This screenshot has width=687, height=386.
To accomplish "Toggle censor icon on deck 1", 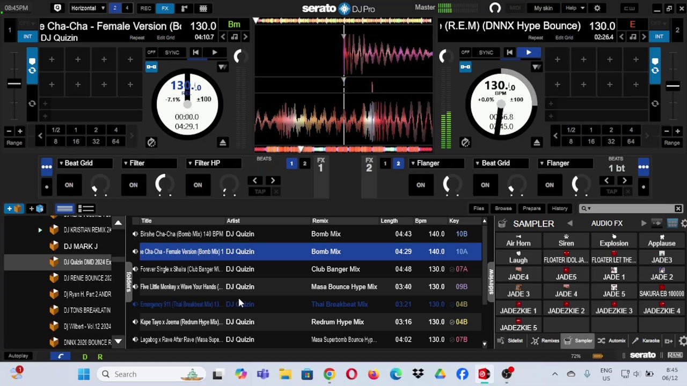I will point(151,142).
